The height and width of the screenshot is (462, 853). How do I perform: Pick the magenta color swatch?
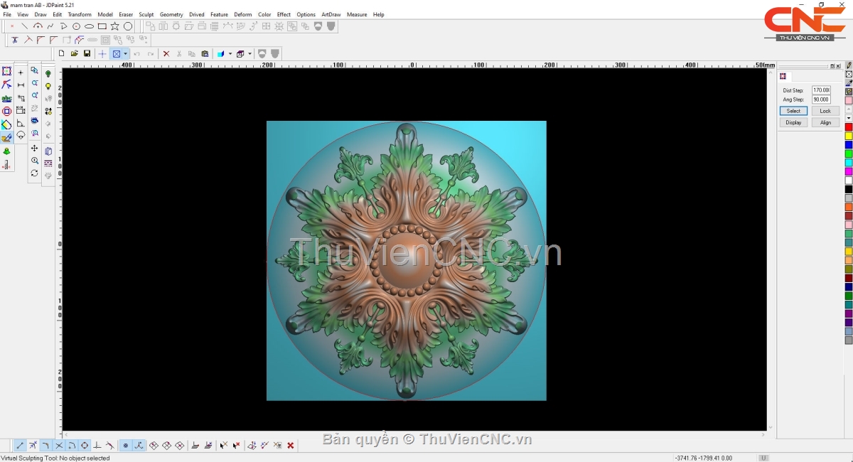849,171
